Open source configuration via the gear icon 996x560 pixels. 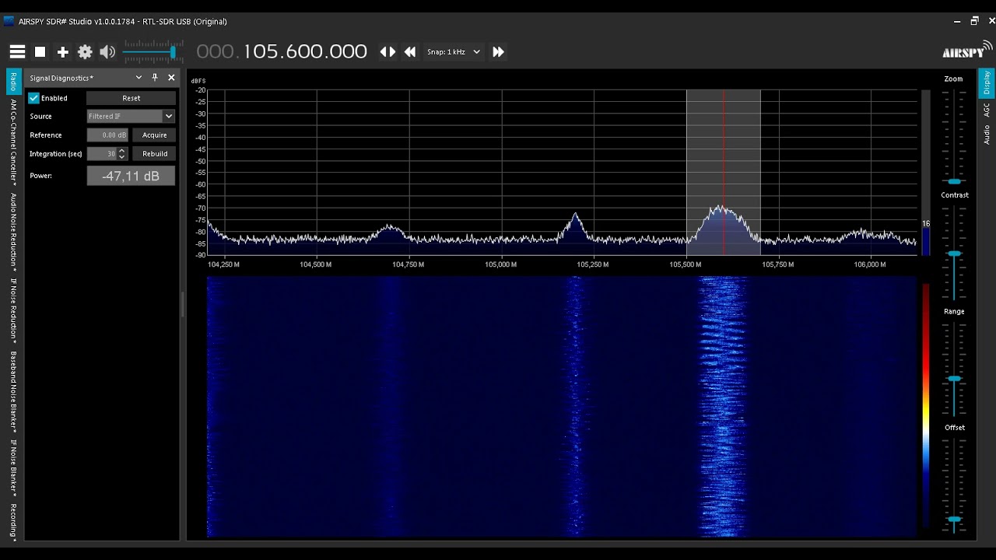coord(85,52)
